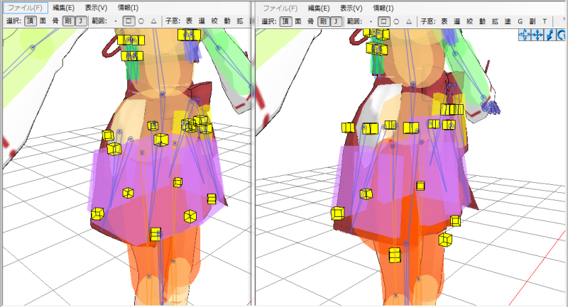Image resolution: width=568 pixels, height=307 pixels.
Task: Open 絞 sub-window in right window toolbar
Action: [469, 21]
